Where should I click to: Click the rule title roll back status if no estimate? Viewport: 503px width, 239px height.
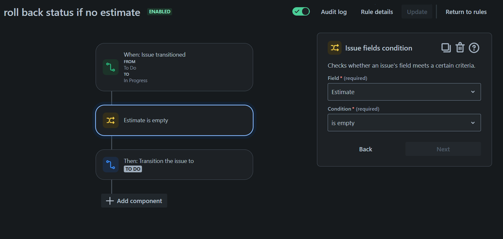[x=72, y=12]
